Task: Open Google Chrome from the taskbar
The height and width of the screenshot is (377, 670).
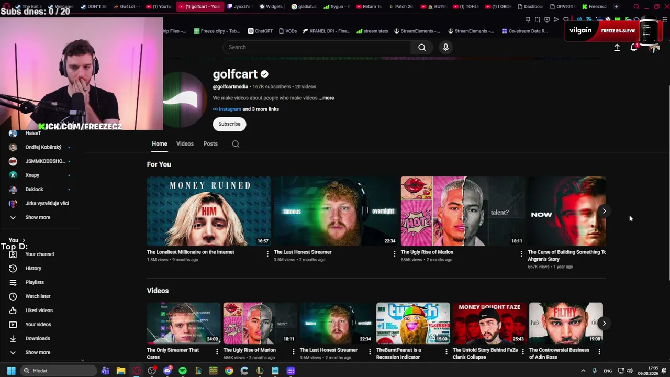Action: [x=229, y=371]
